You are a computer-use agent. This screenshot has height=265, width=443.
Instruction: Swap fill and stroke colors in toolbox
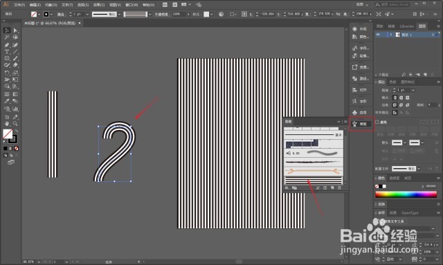click(x=17, y=131)
